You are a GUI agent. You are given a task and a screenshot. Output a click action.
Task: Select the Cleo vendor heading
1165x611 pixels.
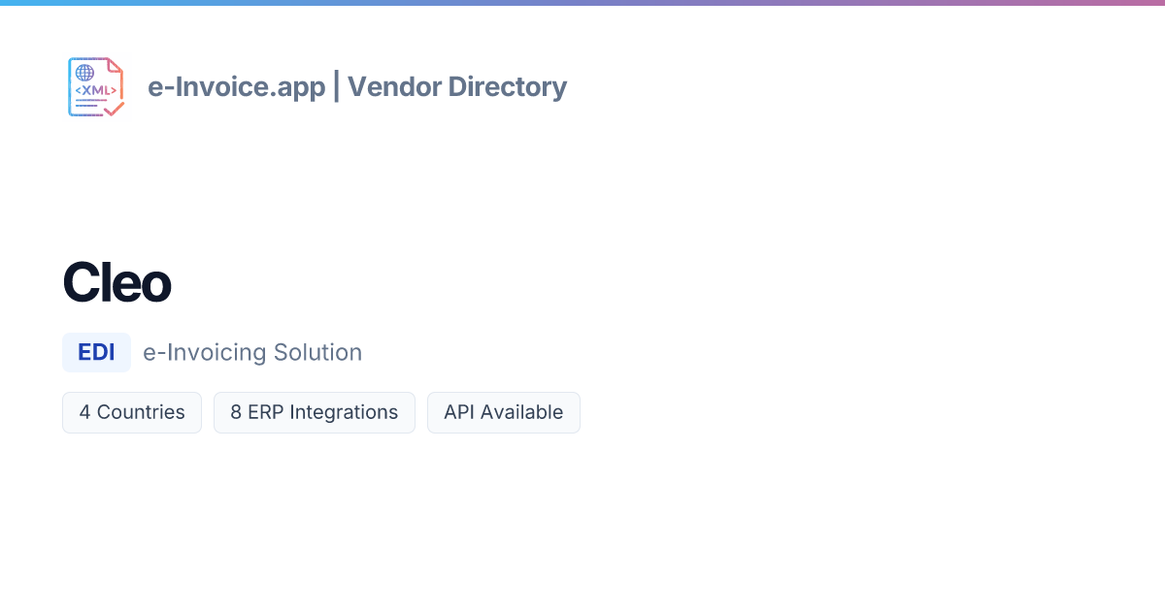click(x=116, y=283)
